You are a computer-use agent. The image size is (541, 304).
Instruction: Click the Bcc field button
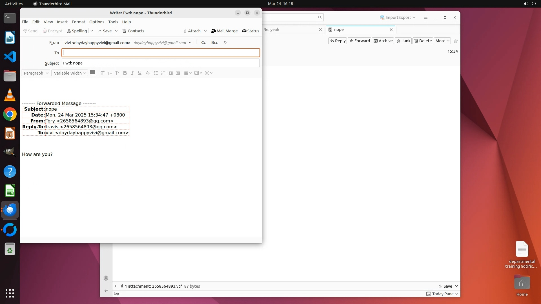click(x=214, y=43)
